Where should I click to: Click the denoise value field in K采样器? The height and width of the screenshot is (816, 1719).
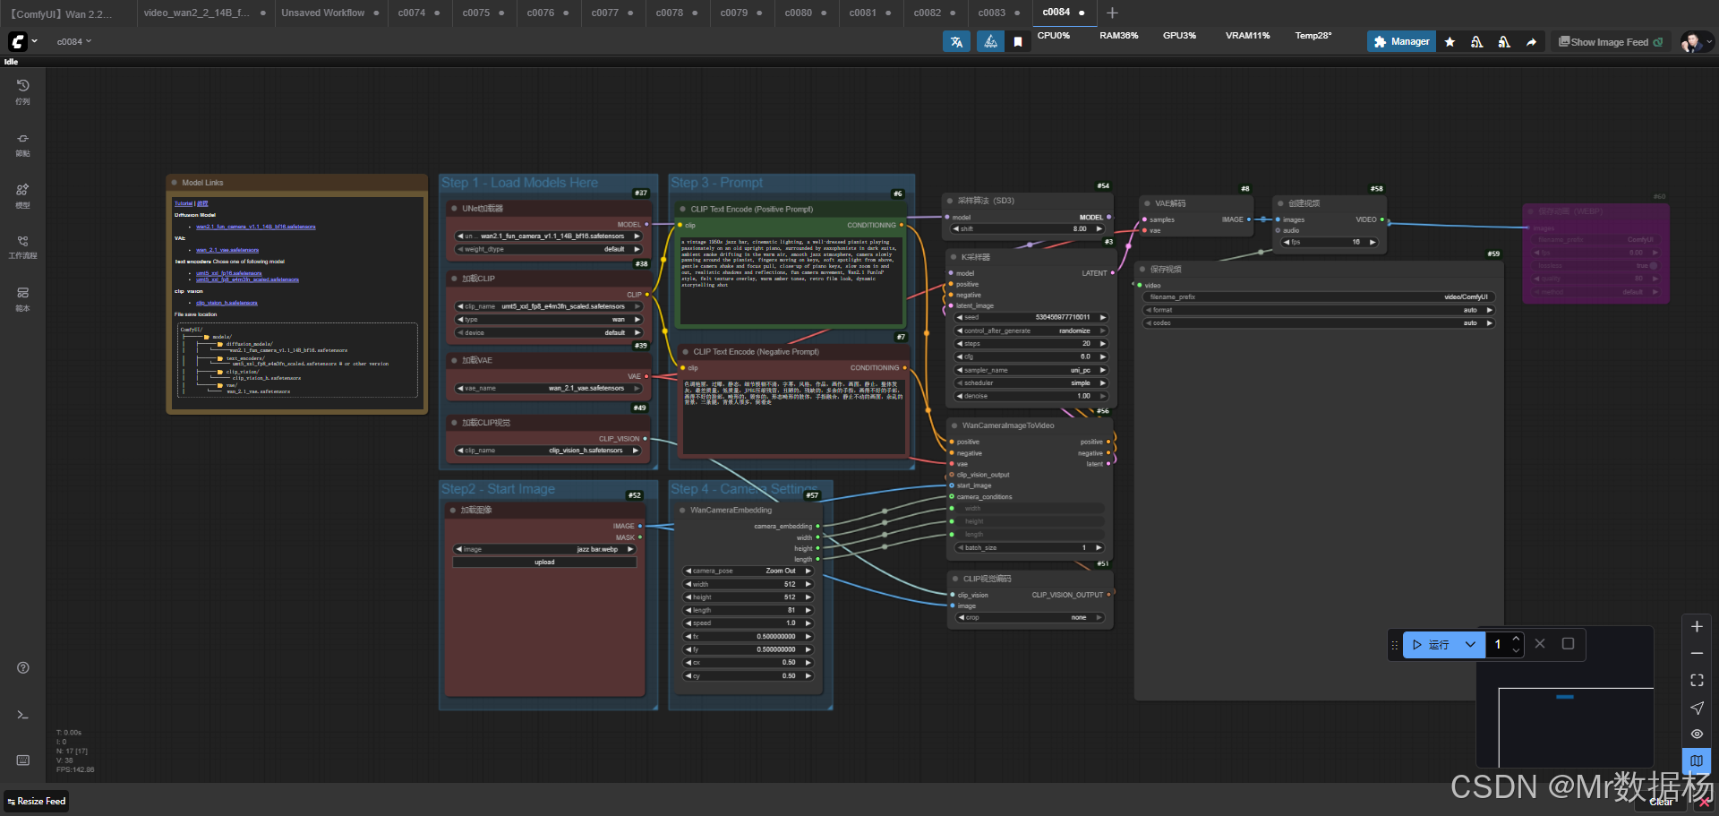(1031, 396)
